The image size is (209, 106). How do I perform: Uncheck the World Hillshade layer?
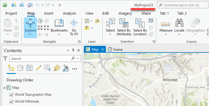(x=11, y=102)
